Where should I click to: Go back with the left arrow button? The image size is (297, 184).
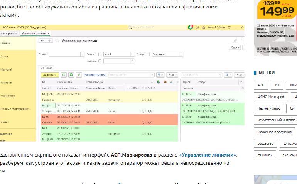(42, 41)
